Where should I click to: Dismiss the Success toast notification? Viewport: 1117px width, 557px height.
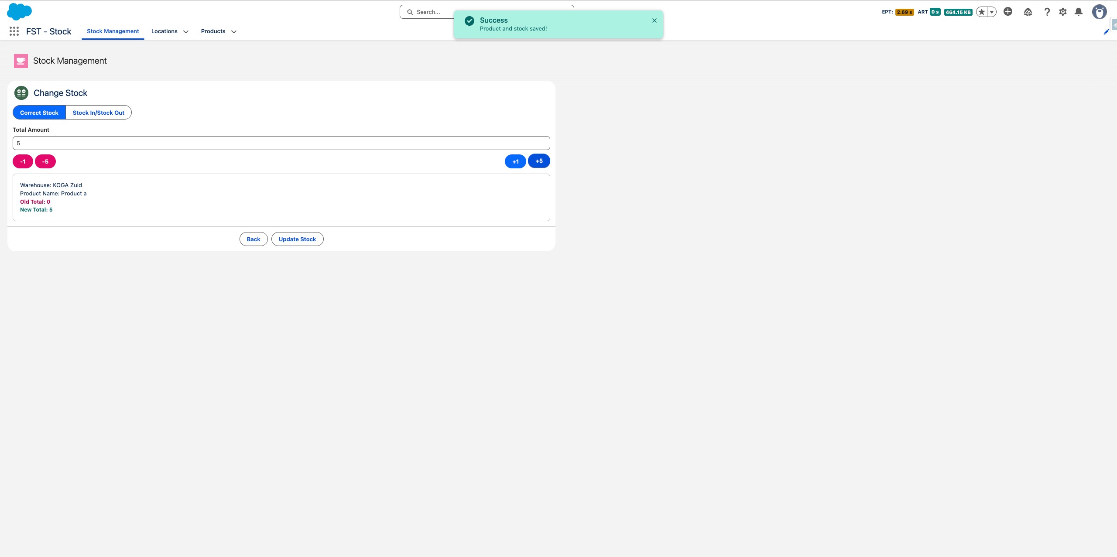click(654, 21)
